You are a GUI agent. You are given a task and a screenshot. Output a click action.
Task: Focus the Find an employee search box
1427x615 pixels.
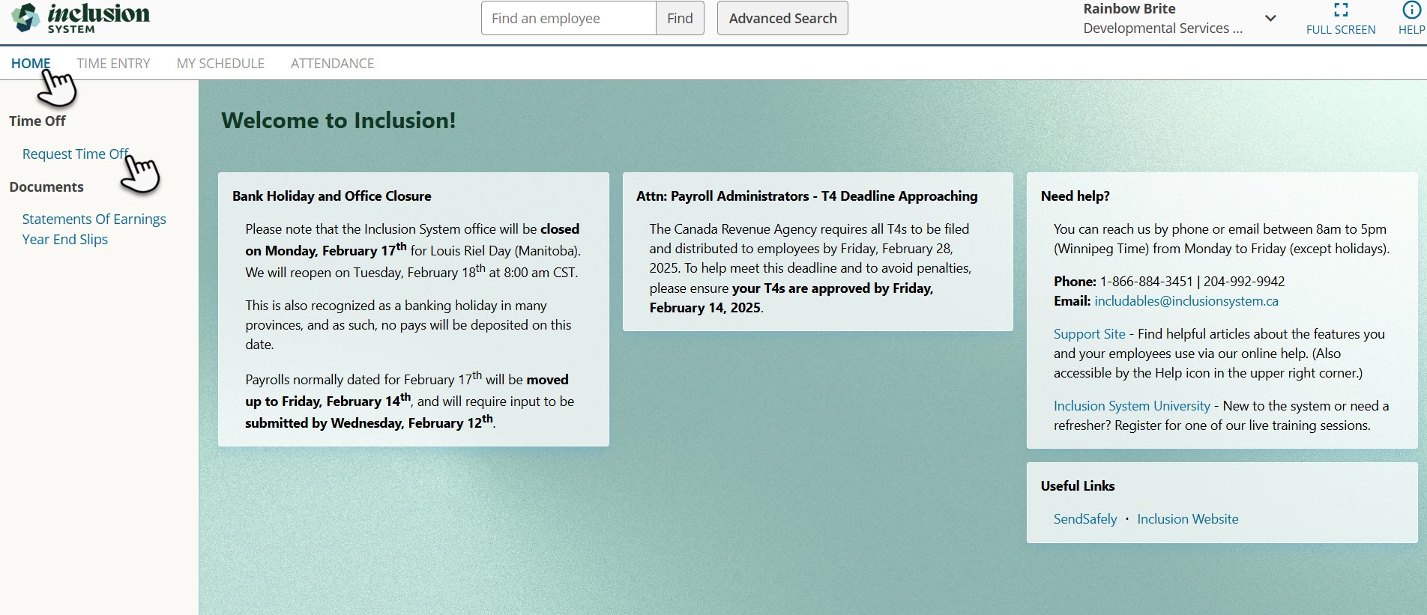tap(569, 18)
